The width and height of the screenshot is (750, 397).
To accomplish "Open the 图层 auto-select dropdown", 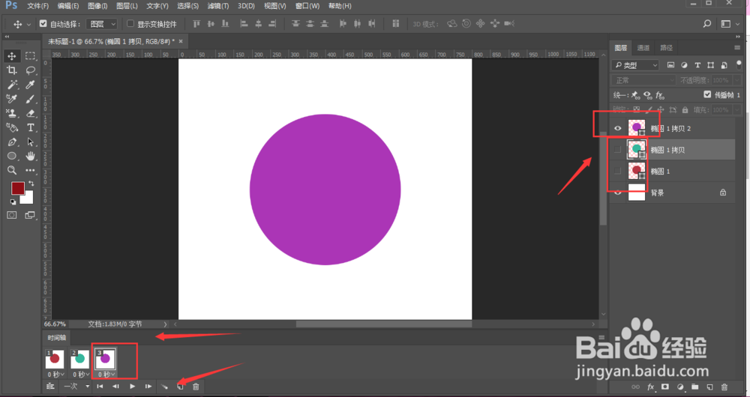I will [101, 24].
